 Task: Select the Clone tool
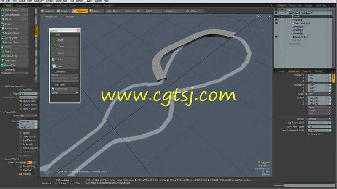(14, 47)
